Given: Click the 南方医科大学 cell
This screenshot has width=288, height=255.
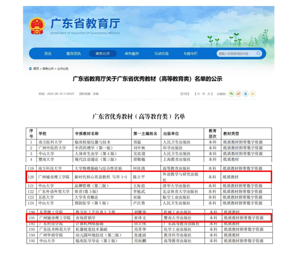Looking at the screenshot, I should [x=50, y=142].
